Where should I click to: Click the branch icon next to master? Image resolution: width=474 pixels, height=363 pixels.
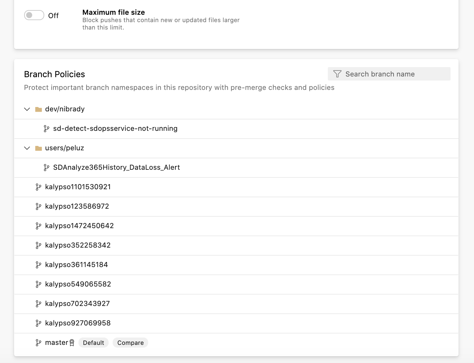(x=38, y=343)
